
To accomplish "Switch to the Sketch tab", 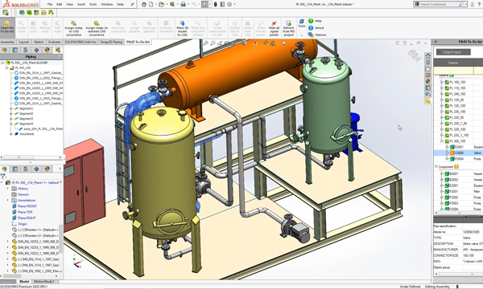I will point(39,42).
